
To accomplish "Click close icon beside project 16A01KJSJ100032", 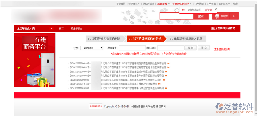I will (x=168, y=67).
